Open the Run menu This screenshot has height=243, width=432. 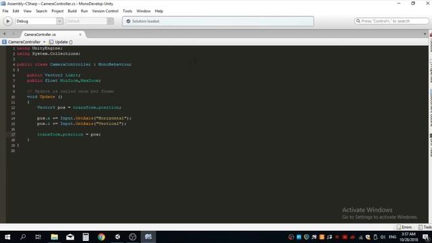coord(84,11)
